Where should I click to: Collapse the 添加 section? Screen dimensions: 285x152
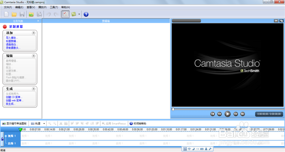coord(34,33)
